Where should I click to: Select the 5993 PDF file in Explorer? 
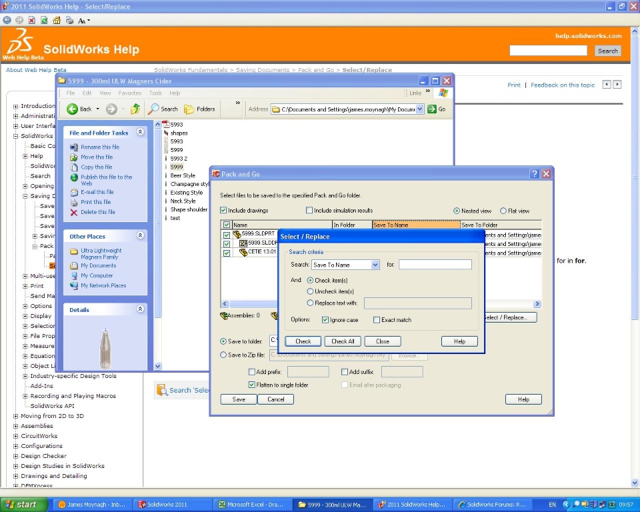pos(173,124)
